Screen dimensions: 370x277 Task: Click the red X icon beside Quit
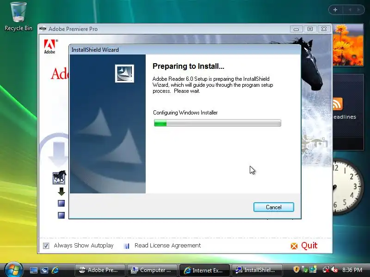tap(294, 246)
